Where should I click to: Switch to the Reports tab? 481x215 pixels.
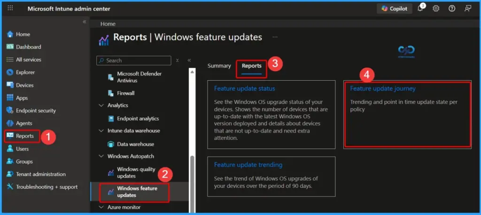coord(252,66)
